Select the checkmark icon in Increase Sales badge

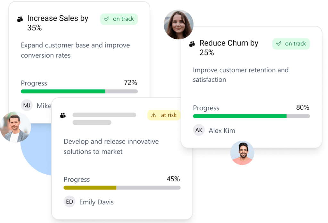107,19
